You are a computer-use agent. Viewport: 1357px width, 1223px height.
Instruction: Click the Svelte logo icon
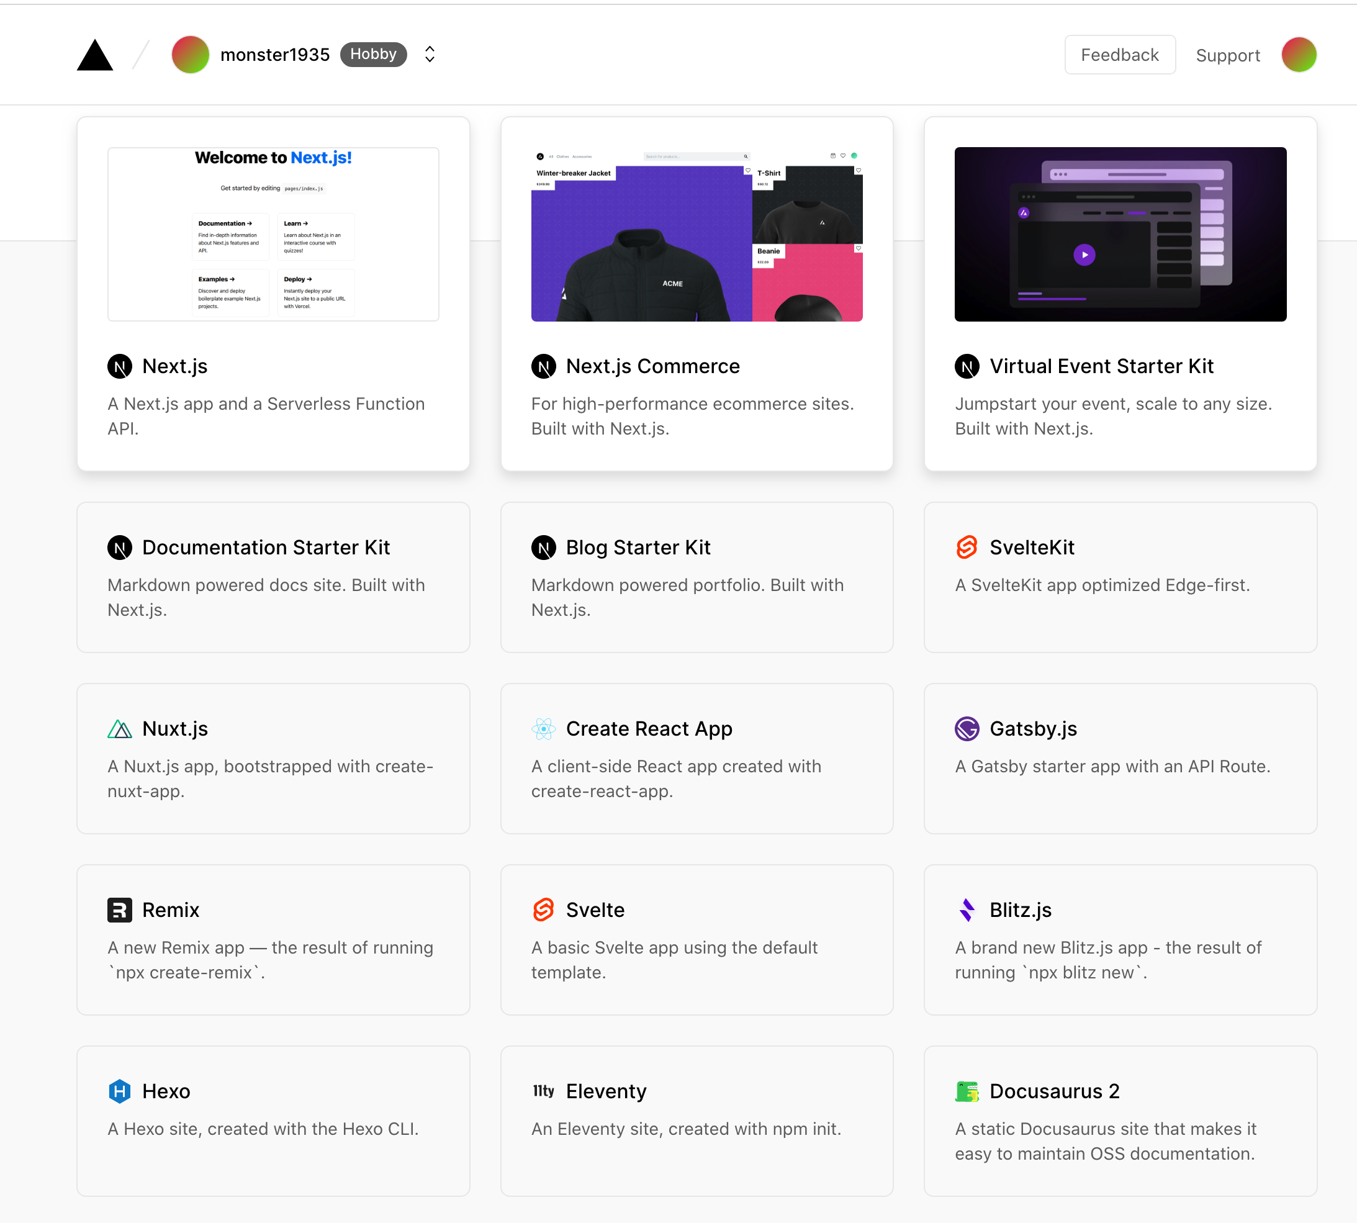pos(543,911)
